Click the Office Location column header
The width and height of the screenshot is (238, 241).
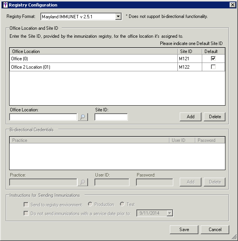(x=93, y=51)
